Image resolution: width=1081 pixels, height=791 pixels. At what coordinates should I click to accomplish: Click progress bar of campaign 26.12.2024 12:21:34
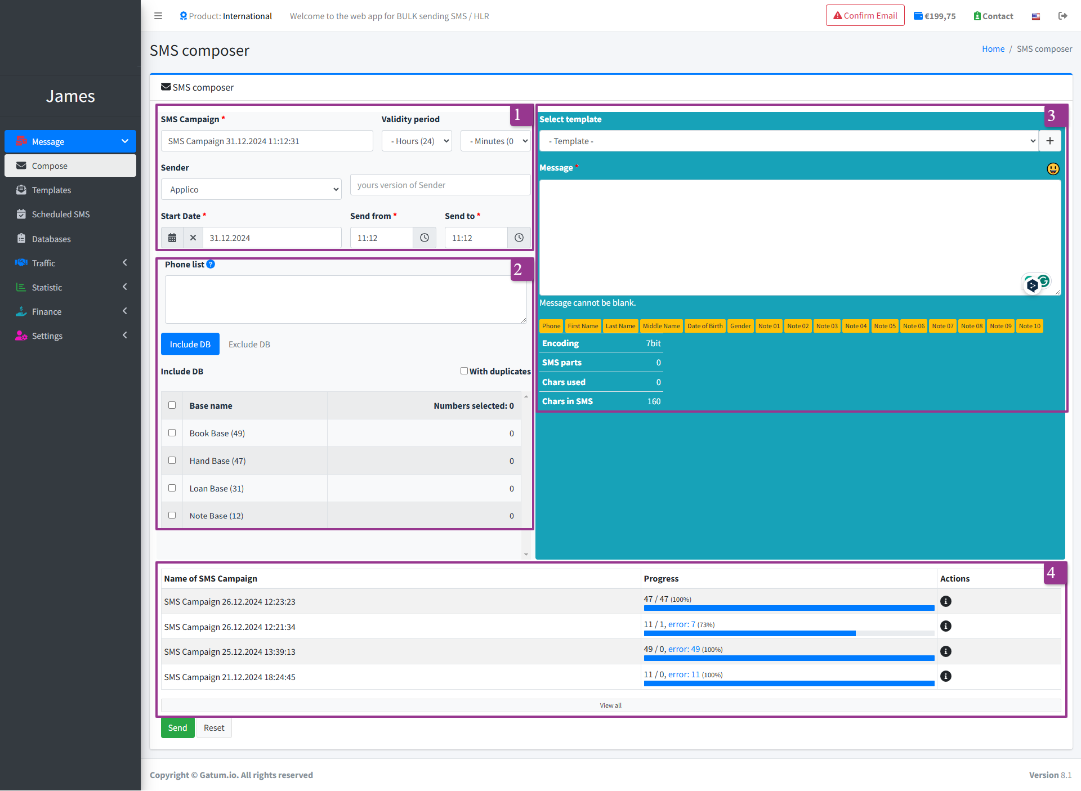pyautogui.click(x=788, y=633)
